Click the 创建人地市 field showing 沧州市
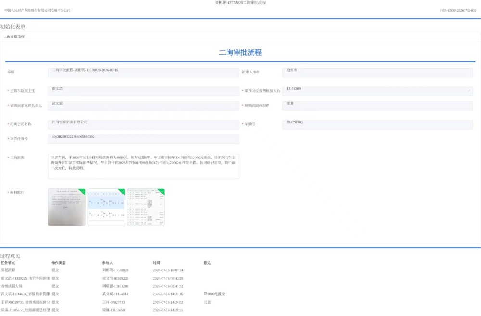The image size is (481, 316). 378,72
